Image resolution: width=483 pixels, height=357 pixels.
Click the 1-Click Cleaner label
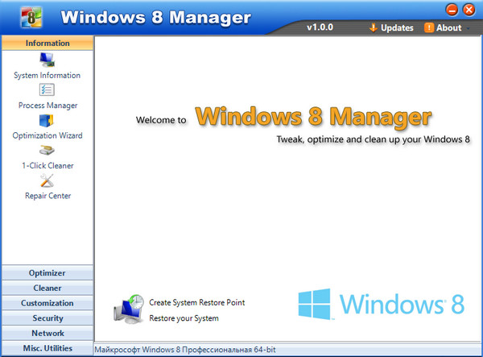click(x=47, y=165)
